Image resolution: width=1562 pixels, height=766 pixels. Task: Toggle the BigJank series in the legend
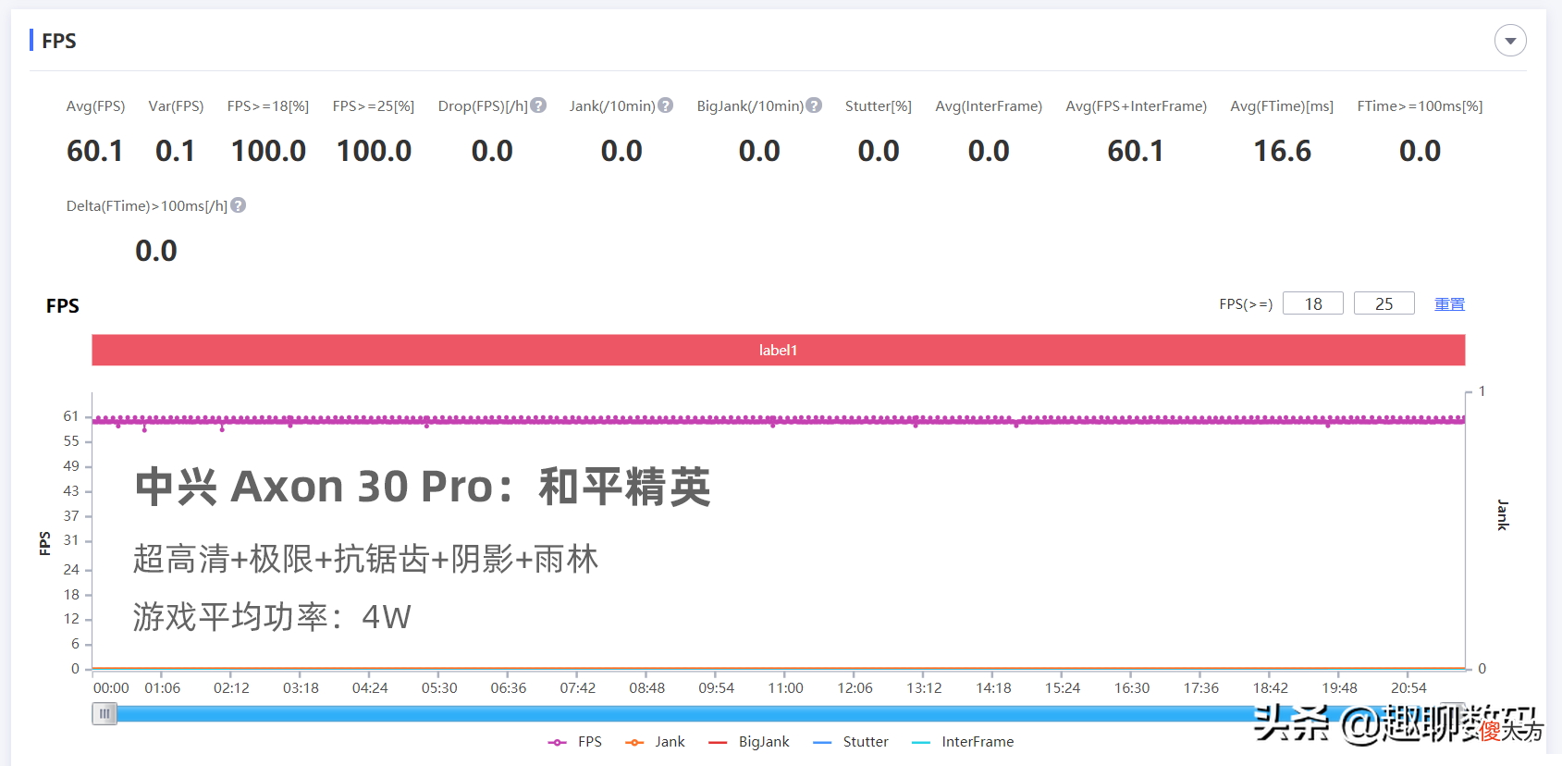749,742
